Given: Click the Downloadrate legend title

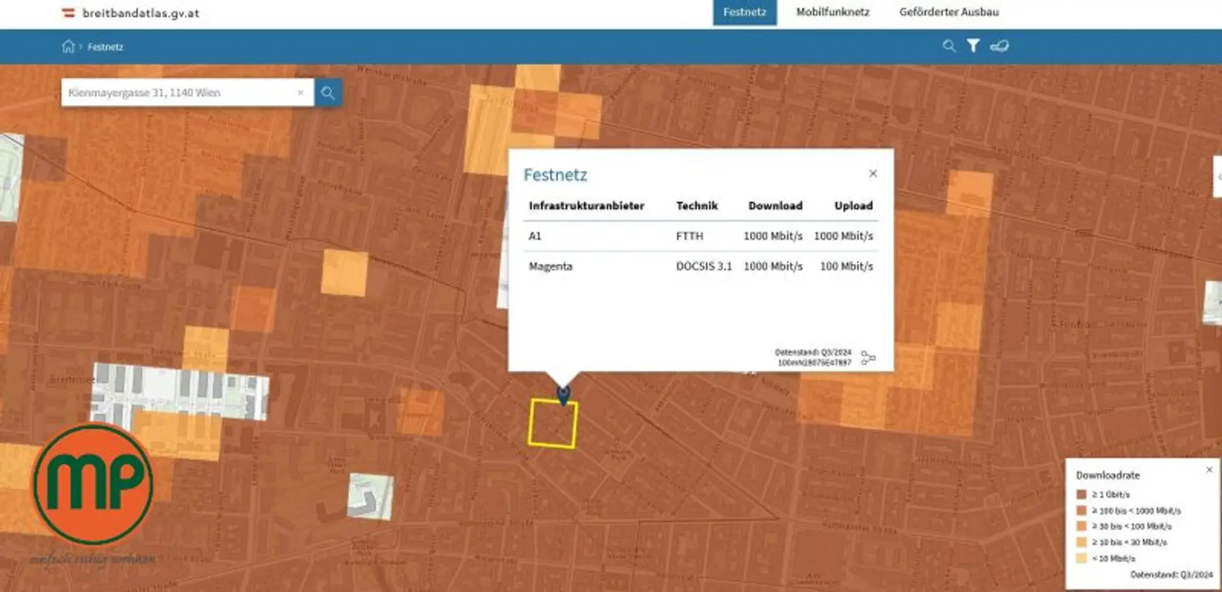Looking at the screenshot, I should click(x=1108, y=475).
